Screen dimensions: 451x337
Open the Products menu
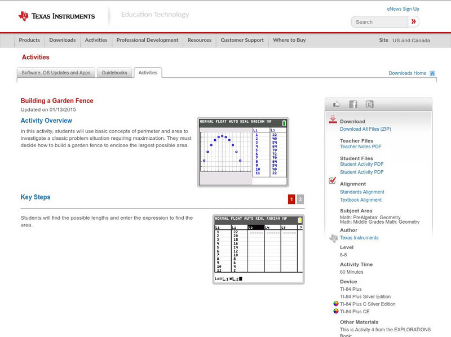(29, 40)
